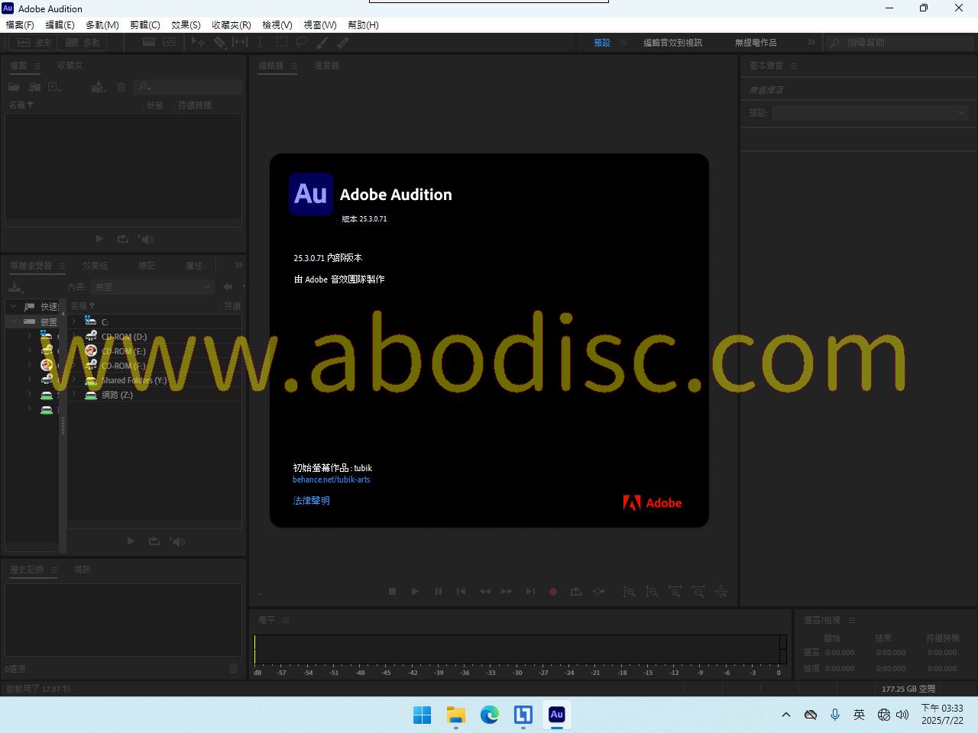The image size is (978, 733).
Task: Click the trash icon in 歷史記錄 panel
Action: click(233, 668)
